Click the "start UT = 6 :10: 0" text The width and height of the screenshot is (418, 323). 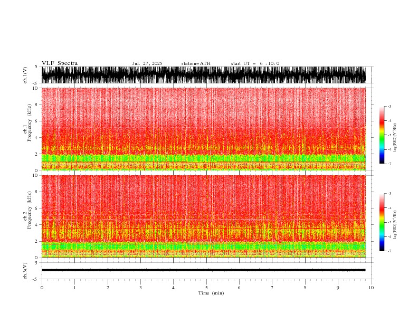click(x=255, y=63)
